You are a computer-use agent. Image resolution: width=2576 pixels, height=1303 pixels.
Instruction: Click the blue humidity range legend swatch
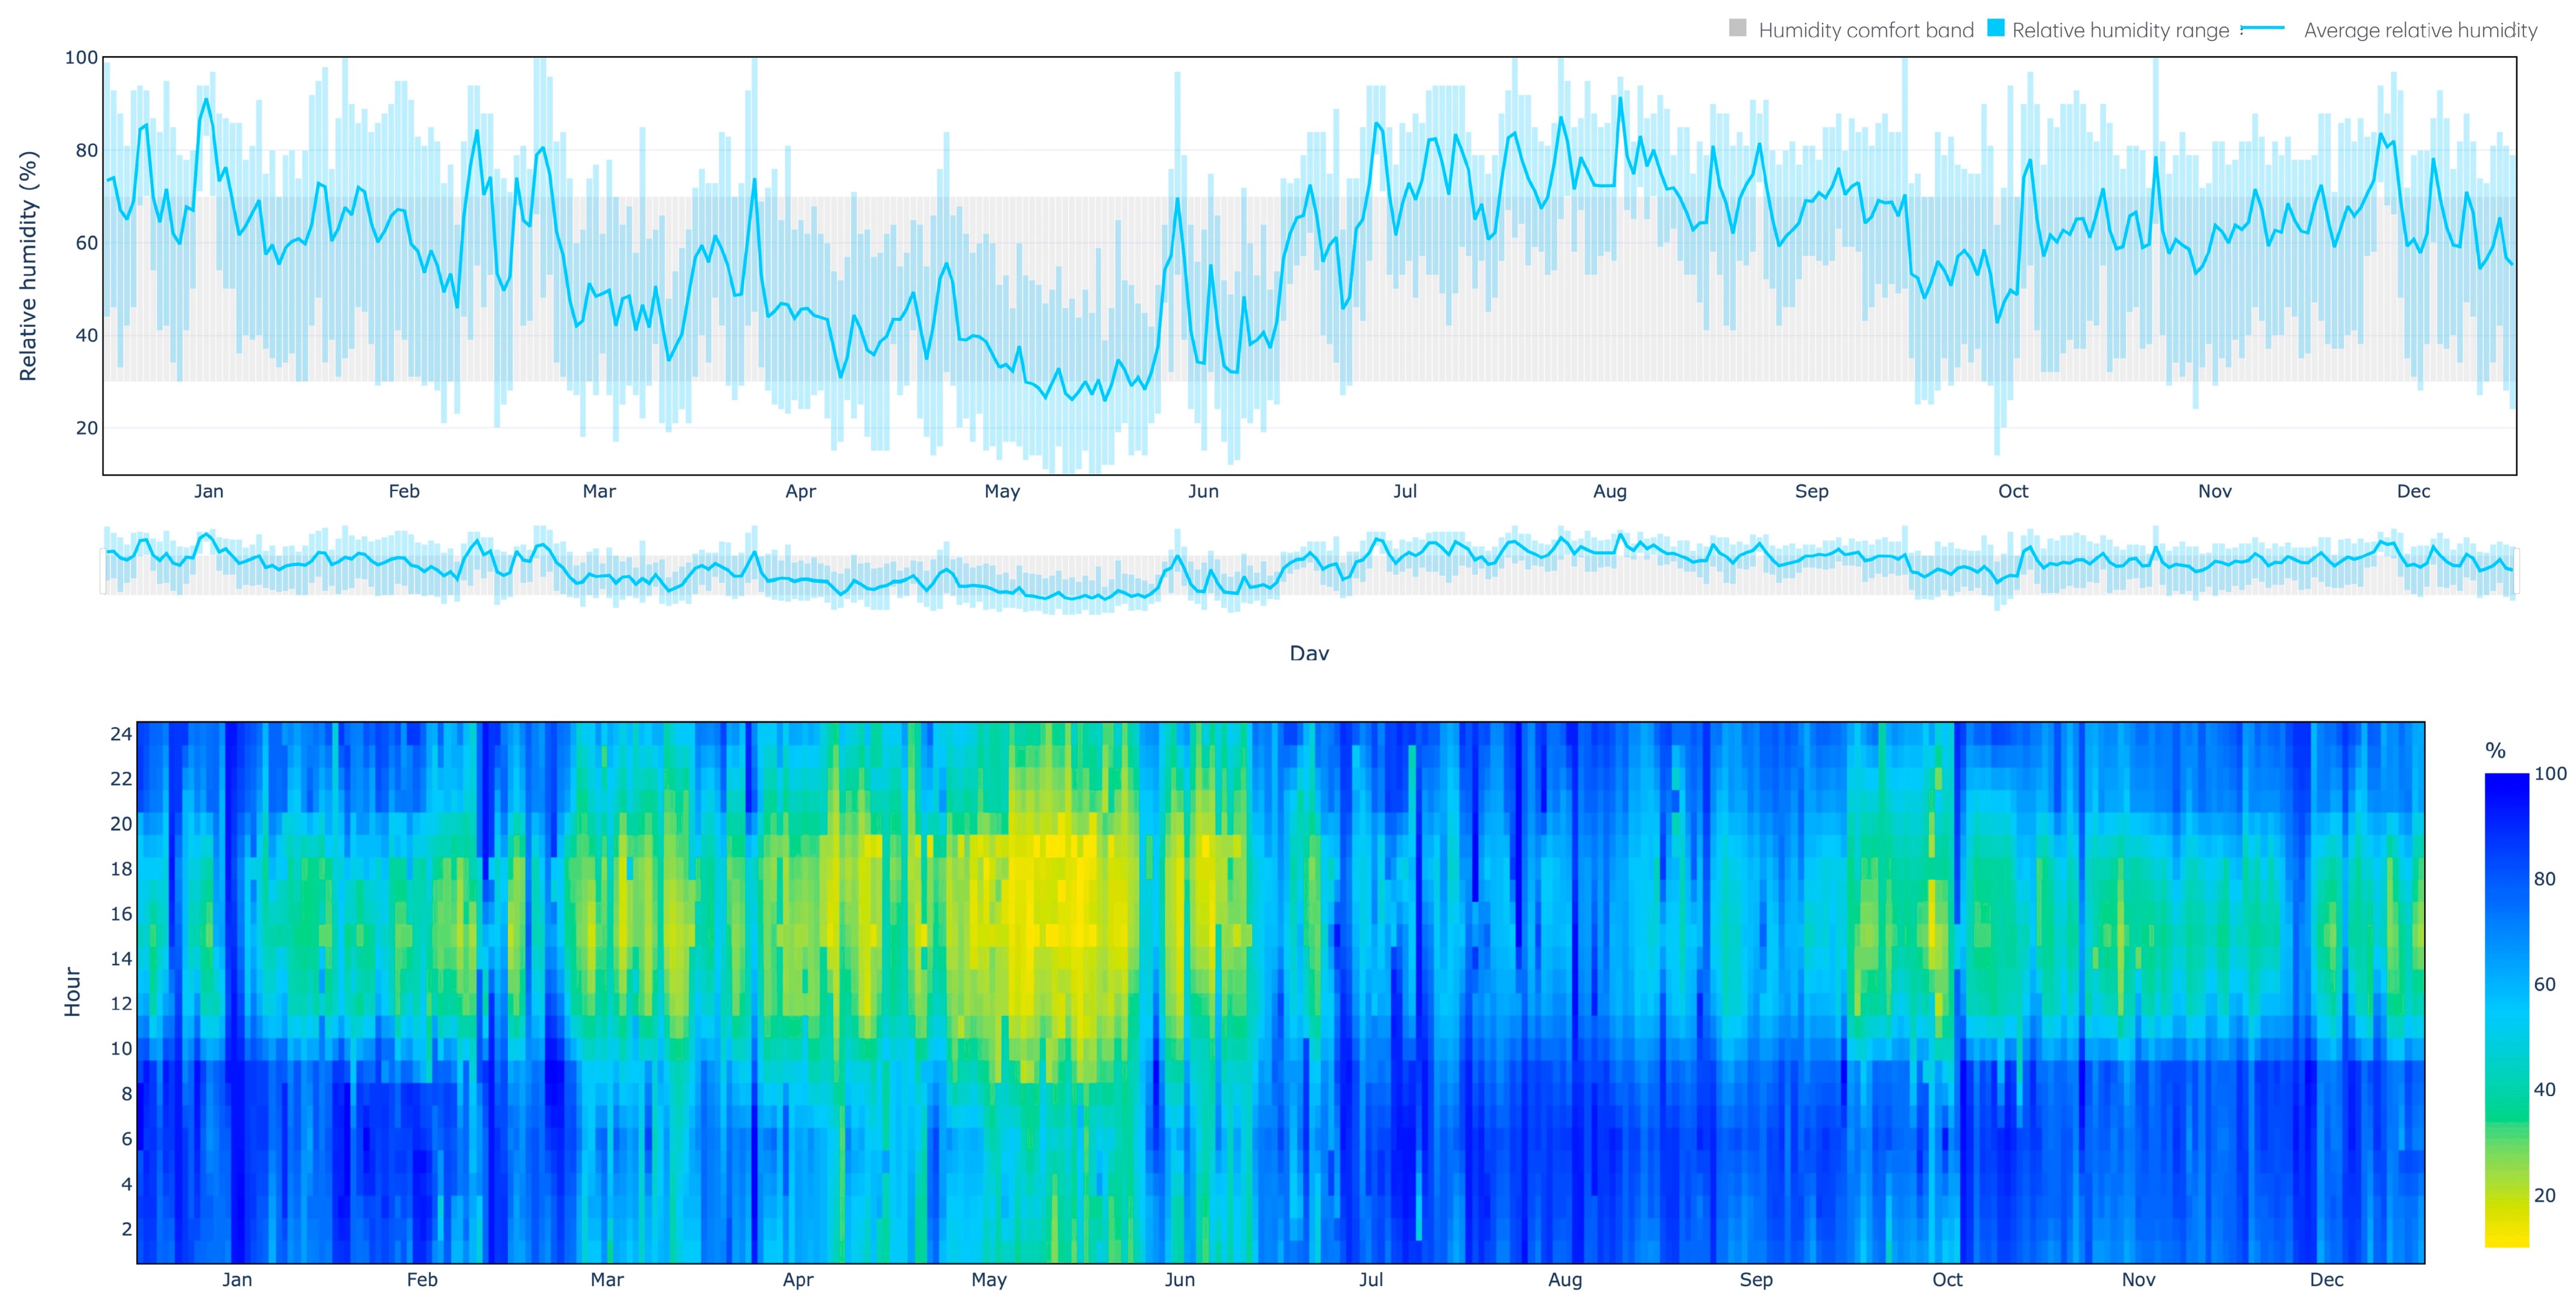pyautogui.click(x=1996, y=29)
